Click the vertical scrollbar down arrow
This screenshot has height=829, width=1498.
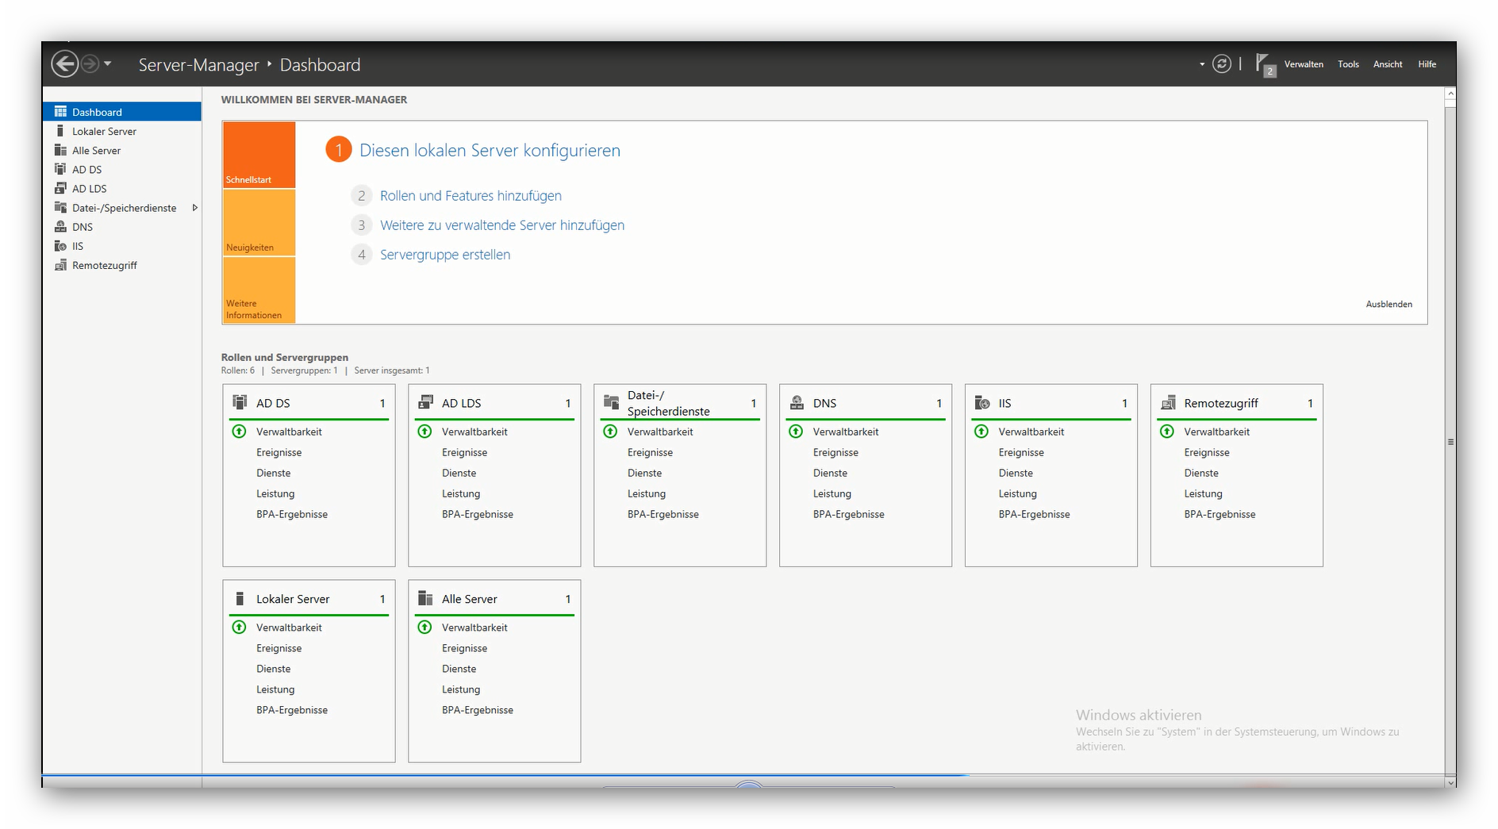(x=1450, y=782)
